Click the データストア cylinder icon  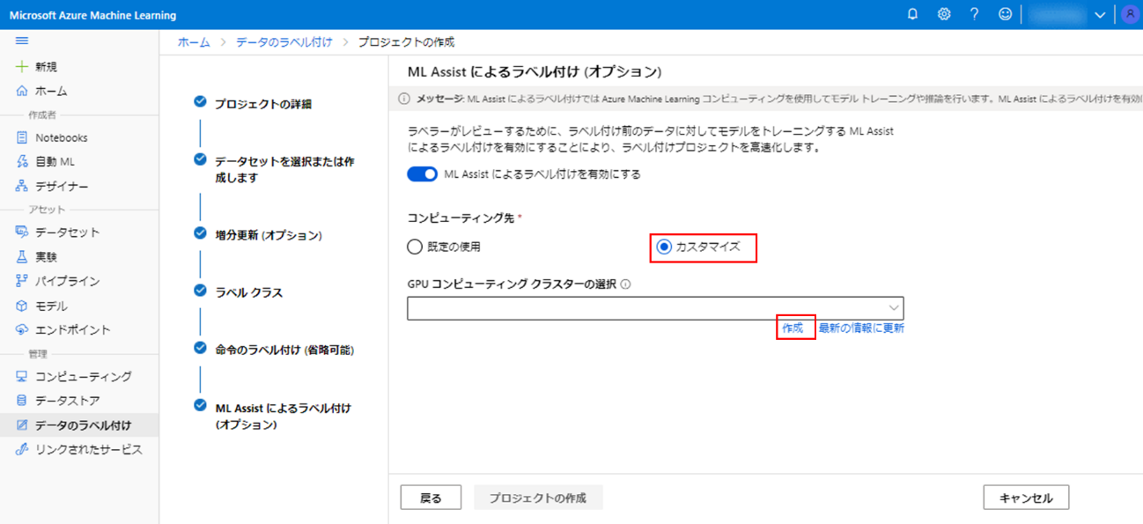[22, 401]
